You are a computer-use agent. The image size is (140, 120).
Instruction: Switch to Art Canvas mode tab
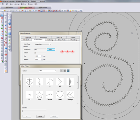(9, 7)
